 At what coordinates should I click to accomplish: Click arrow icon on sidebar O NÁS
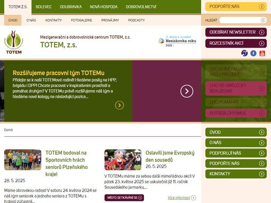(x=261, y=143)
